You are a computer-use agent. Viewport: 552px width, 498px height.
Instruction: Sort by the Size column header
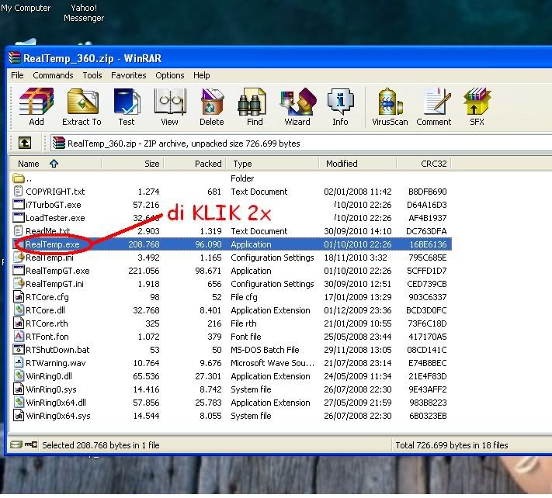point(133,164)
